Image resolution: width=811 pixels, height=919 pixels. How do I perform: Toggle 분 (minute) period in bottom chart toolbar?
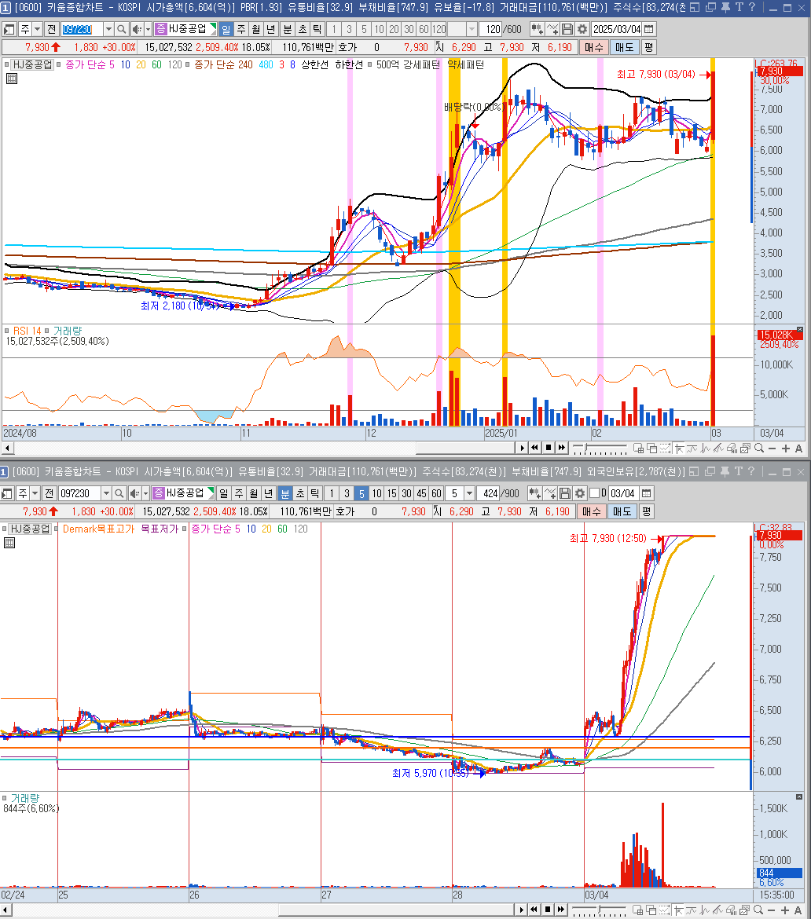[x=285, y=493]
